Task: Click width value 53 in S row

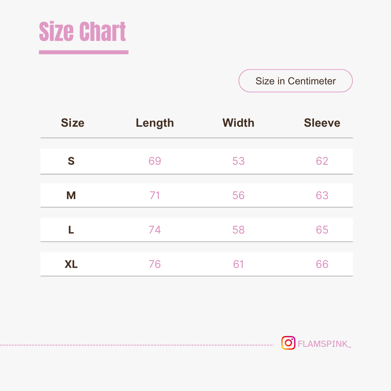Action: (238, 161)
